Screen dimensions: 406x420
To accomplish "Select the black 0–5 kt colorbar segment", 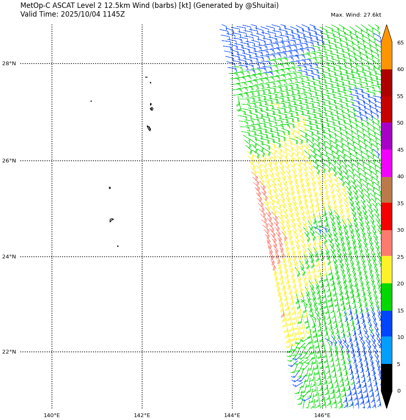I will 386,377.
